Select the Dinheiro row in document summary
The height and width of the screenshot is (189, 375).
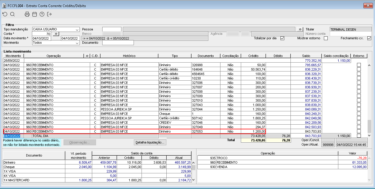coord(97,162)
